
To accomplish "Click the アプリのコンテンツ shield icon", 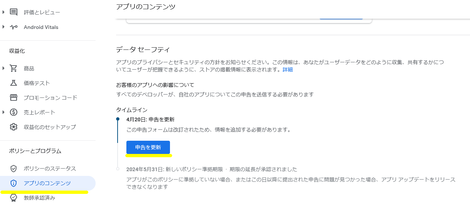I will pos(14,183).
